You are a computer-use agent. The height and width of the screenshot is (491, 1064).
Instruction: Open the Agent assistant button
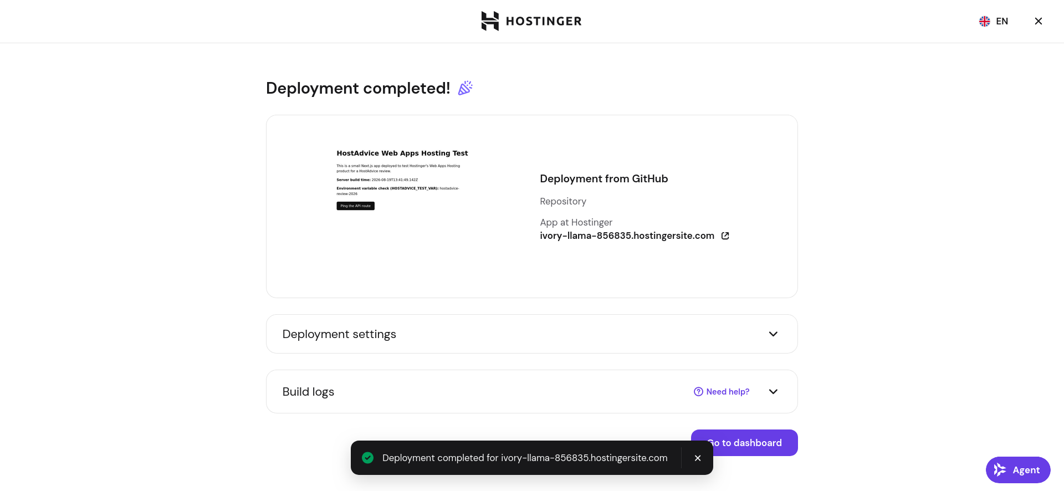[x=1018, y=470]
